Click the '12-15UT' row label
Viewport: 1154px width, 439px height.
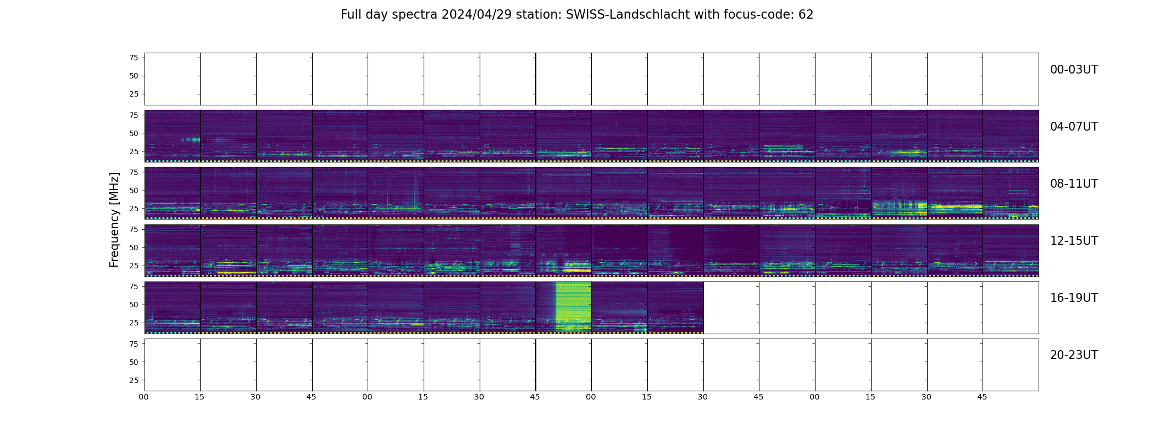[x=1074, y=241]
